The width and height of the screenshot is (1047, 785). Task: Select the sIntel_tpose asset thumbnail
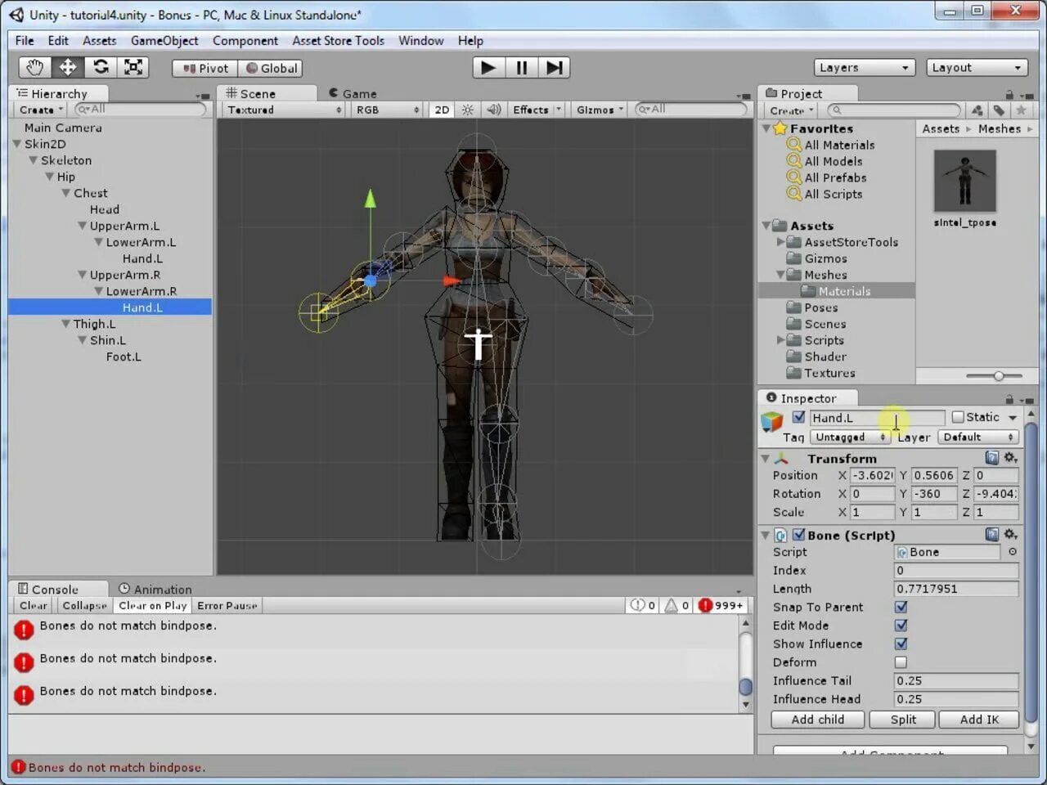pos(964,180)
